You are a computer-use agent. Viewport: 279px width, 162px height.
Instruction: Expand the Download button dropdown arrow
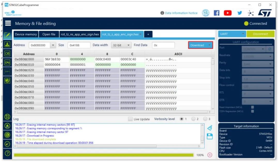210,45
